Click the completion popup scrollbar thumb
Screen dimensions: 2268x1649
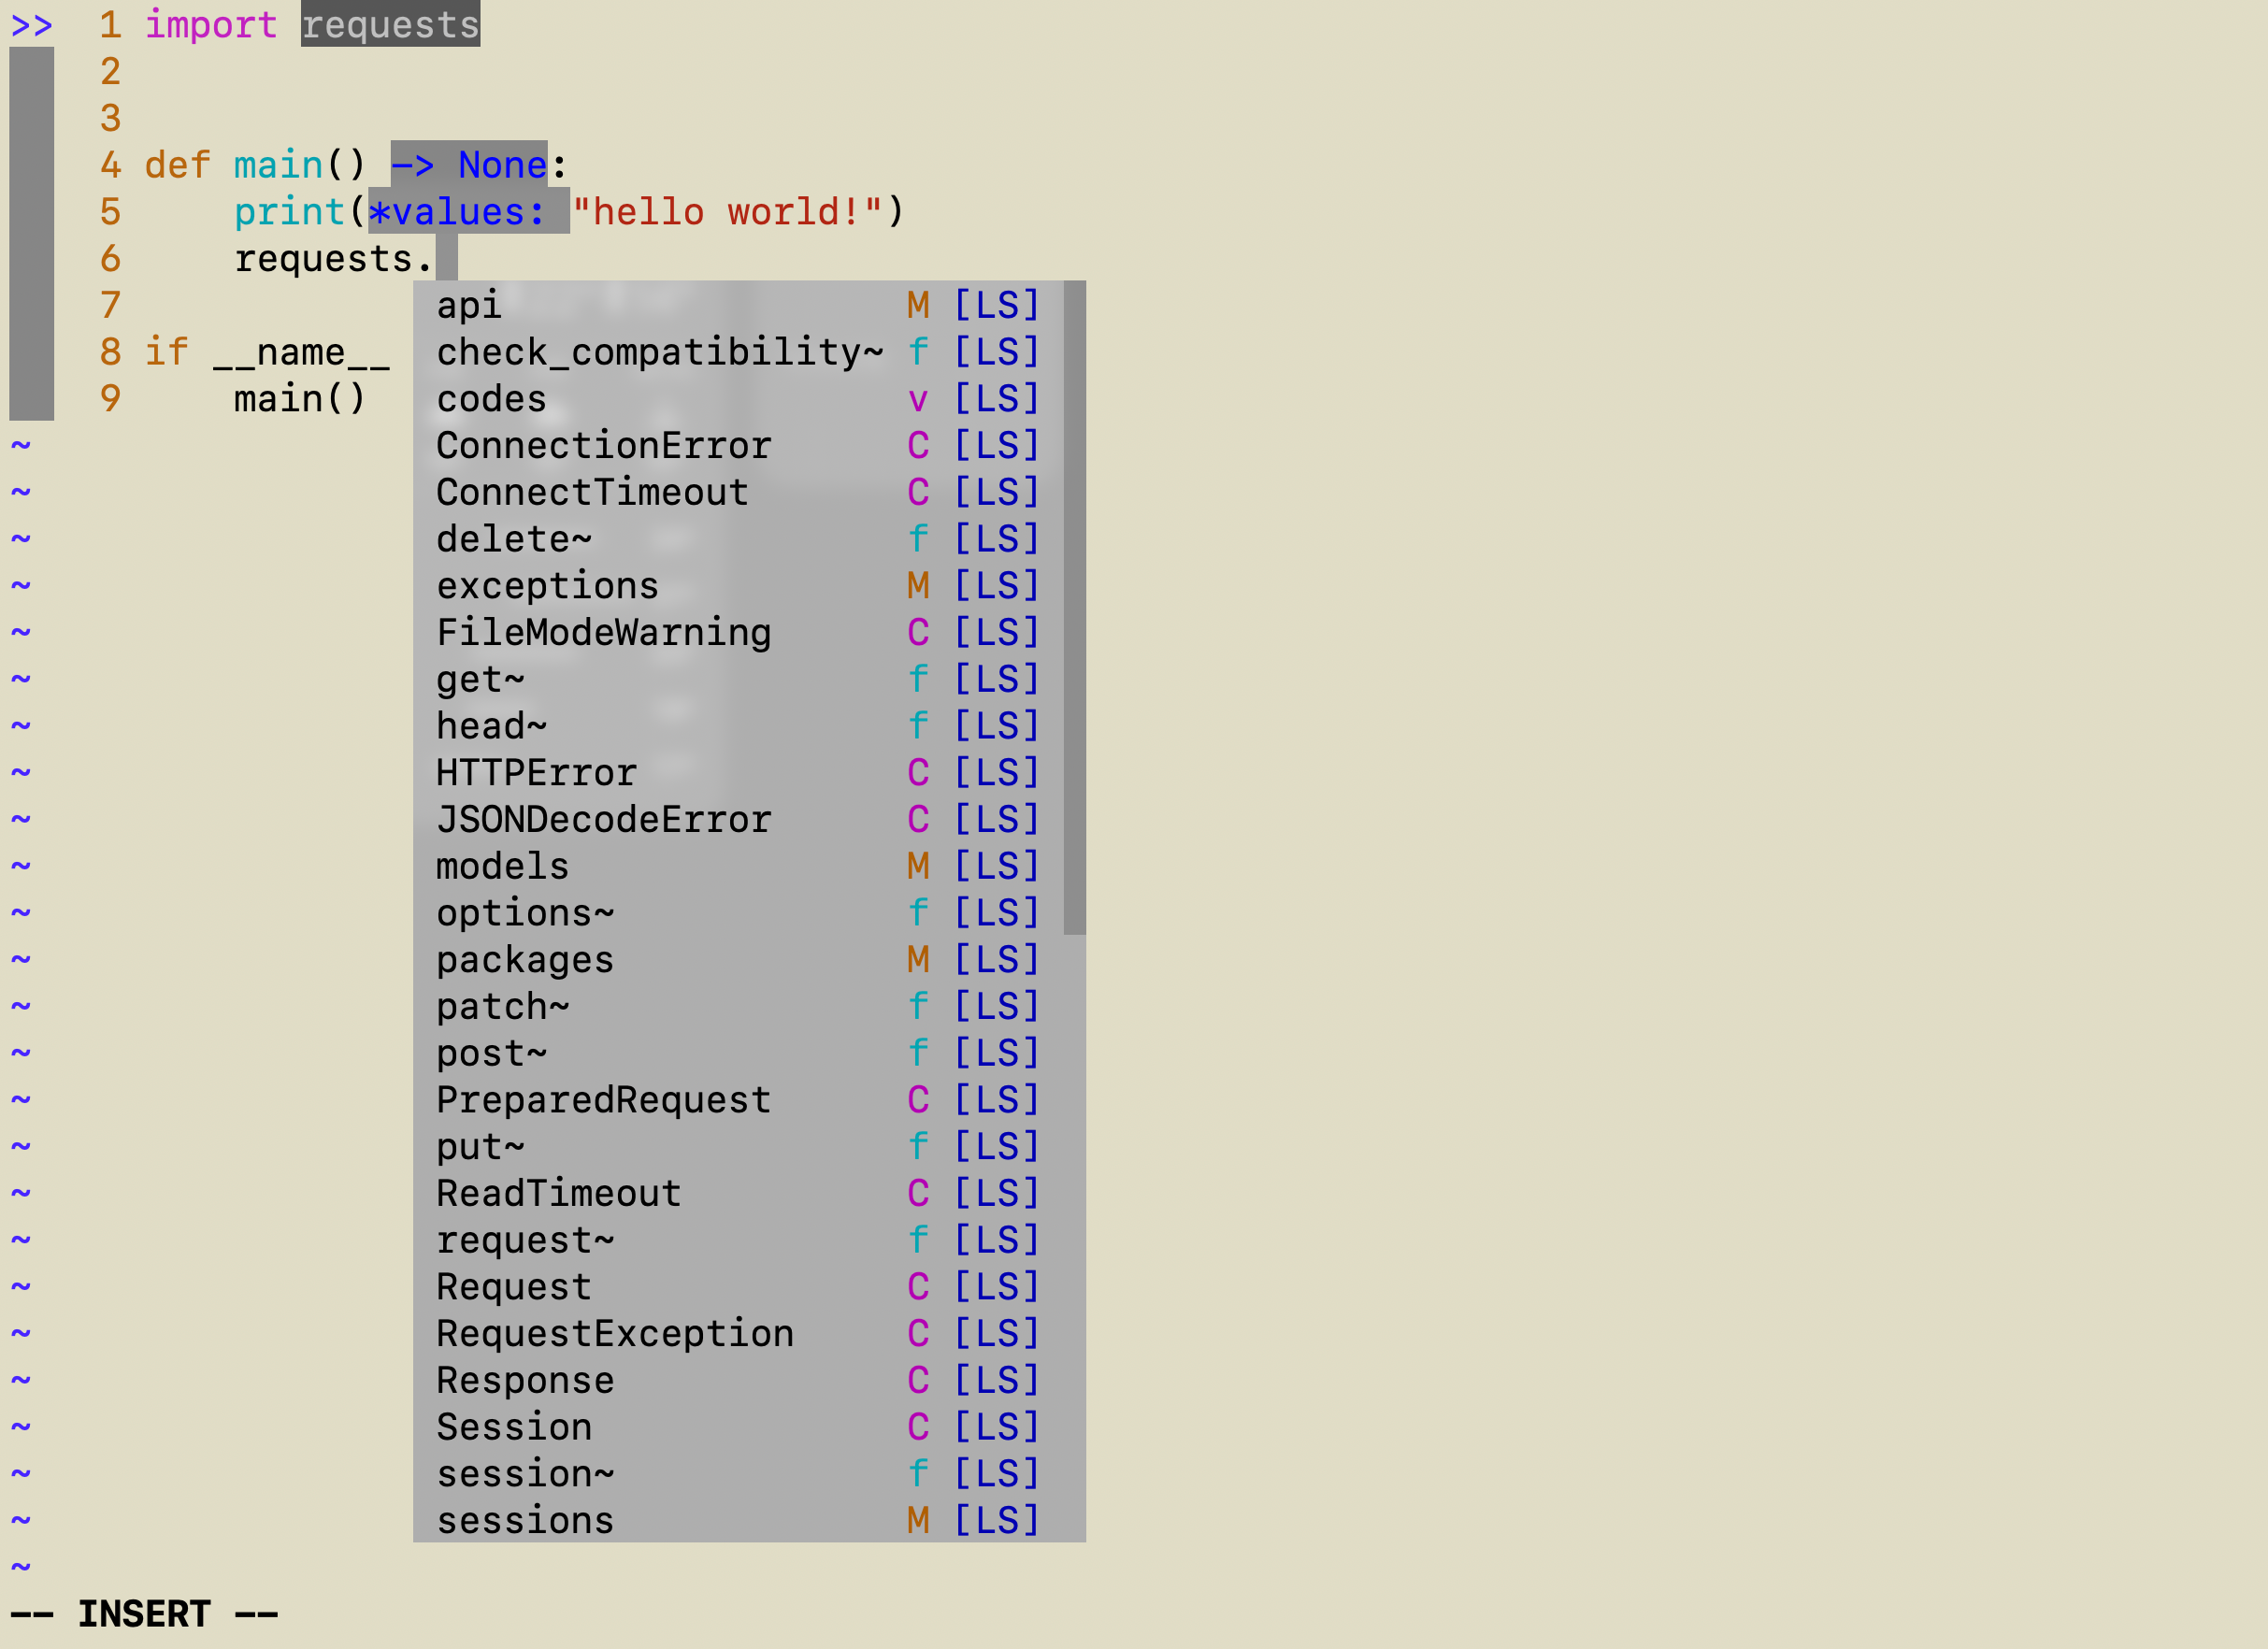pyautogui.click(x=1074, y=608)
